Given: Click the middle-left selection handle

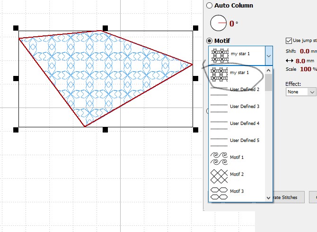Looking at the screenshot, I should [16, 78].
